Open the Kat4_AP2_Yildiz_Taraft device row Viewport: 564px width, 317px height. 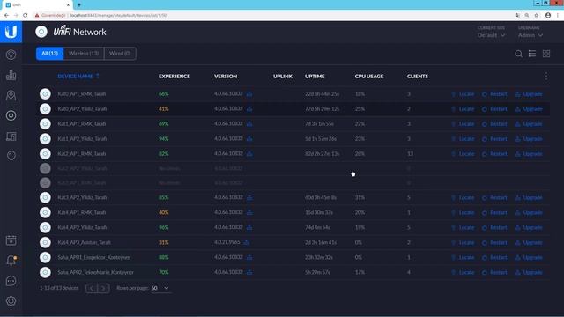[x=293, y=227]
